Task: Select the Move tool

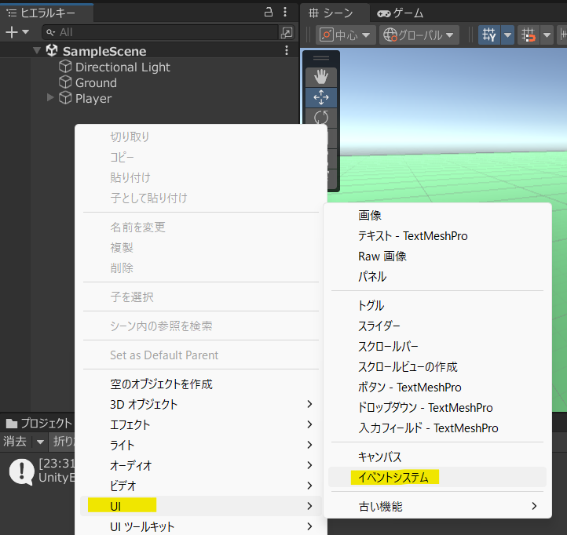Action: (321, 97)
